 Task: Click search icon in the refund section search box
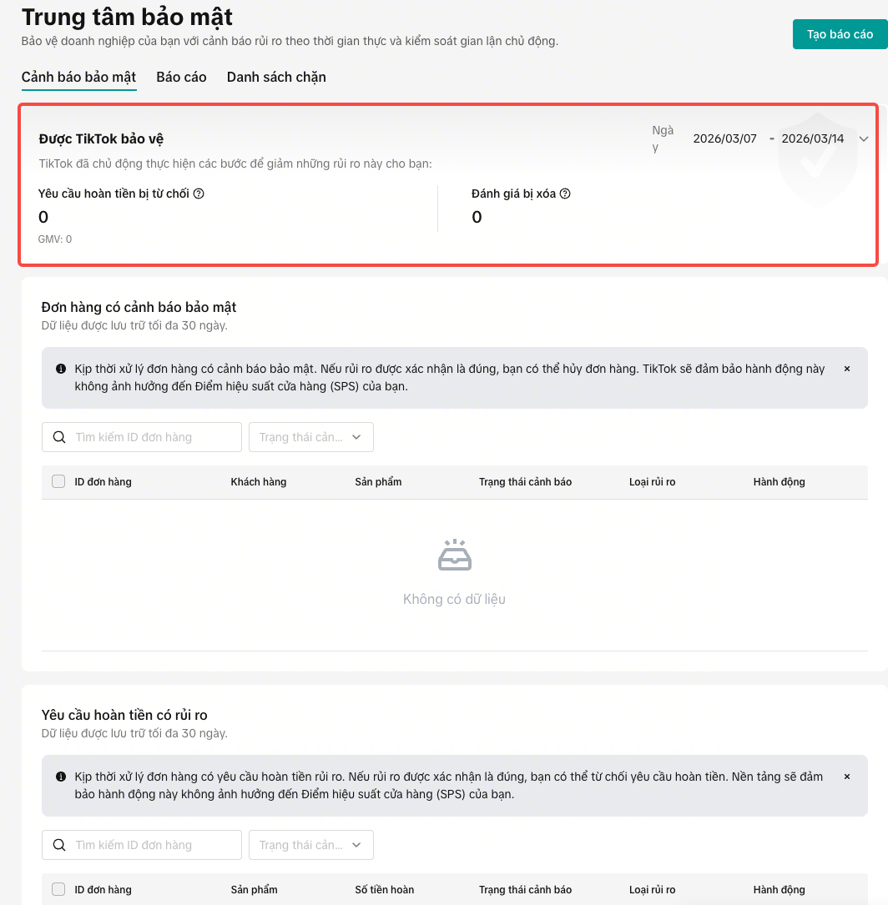(x=59, y=845)
